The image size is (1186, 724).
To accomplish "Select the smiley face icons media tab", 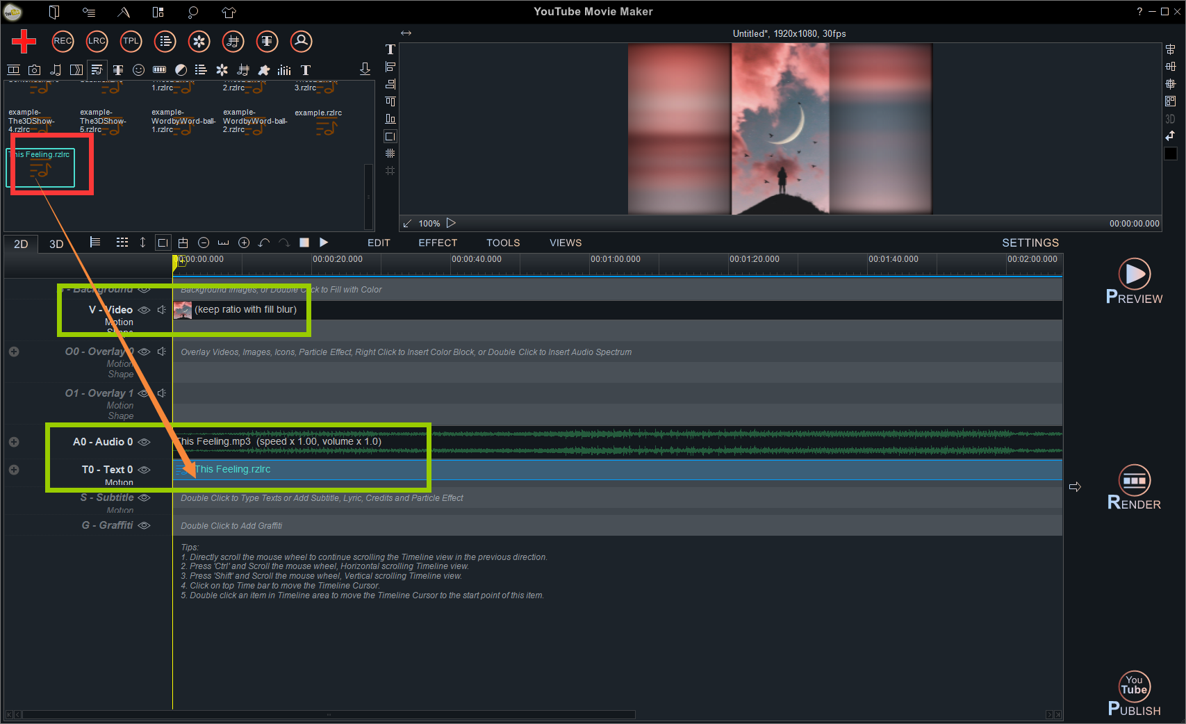I will click(138, 69).
